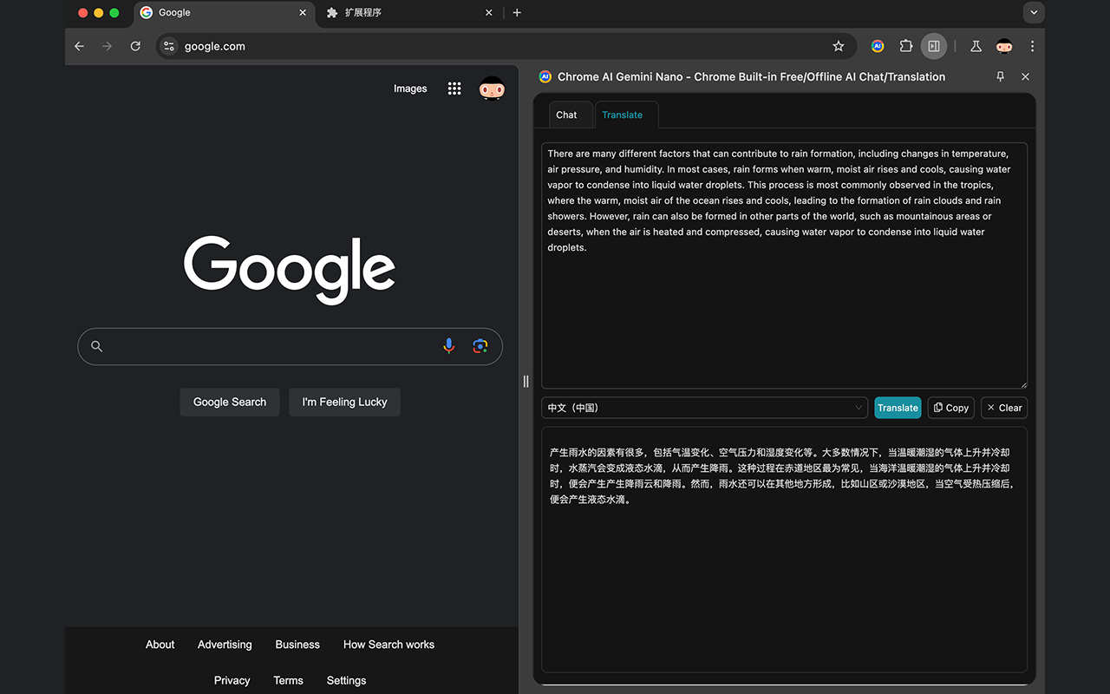Bookmark the page with the star icon
1110x694 pixels.
coord(839,46)
